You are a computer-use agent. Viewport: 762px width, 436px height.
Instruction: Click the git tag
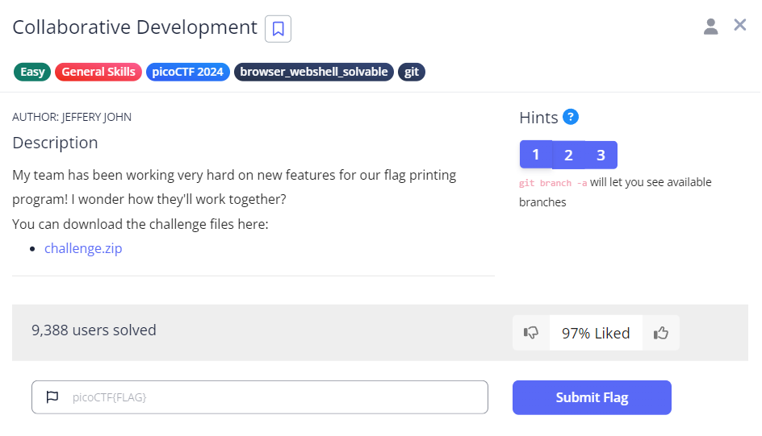(412, 72)
